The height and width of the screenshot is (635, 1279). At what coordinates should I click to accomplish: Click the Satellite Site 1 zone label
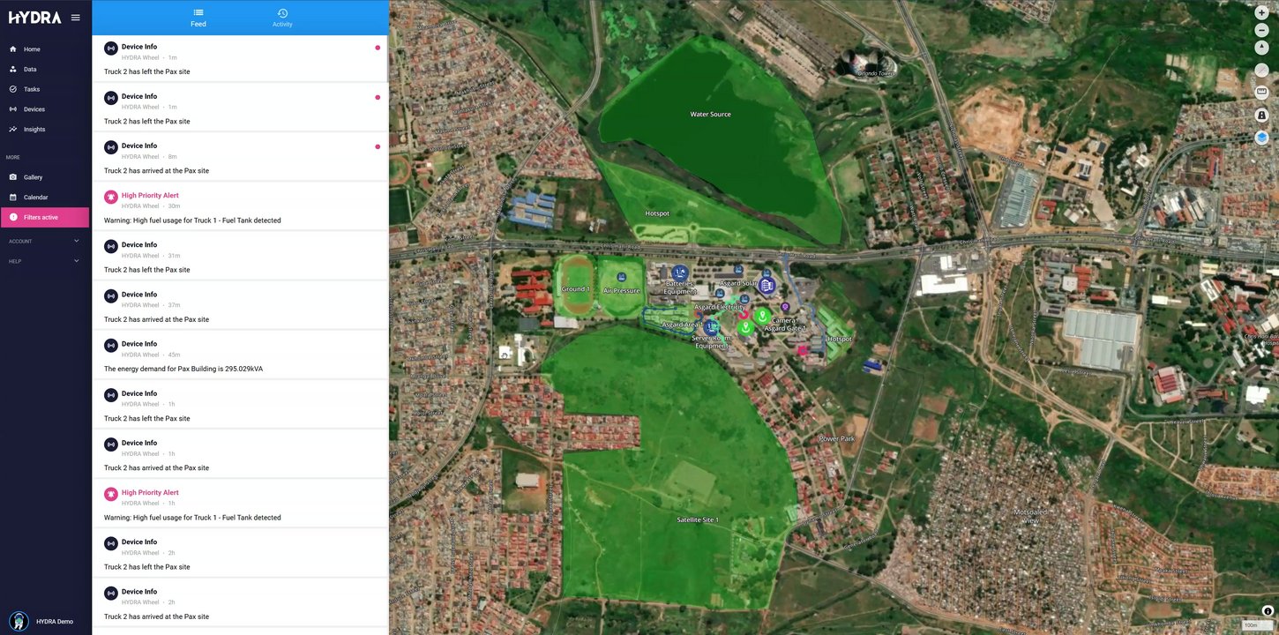(x=697, y=520)
